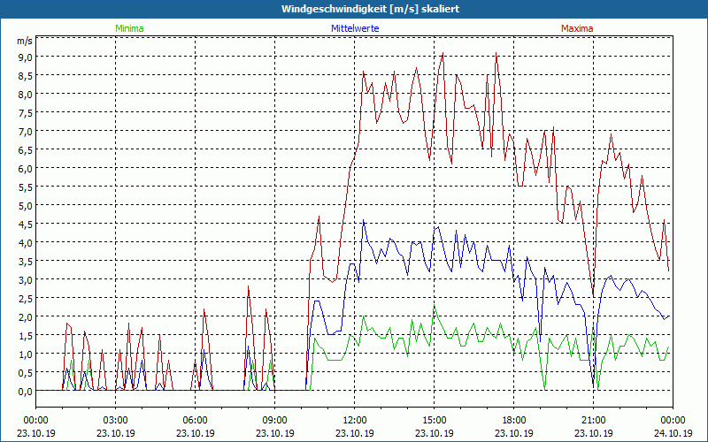
Task: Click the 2,5 y-axis value
Action: [x=25, y=298]
